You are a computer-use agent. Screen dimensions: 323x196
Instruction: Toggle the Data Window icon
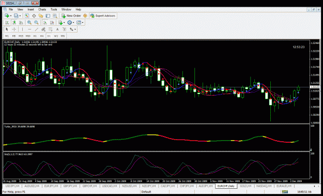[34, 16]
